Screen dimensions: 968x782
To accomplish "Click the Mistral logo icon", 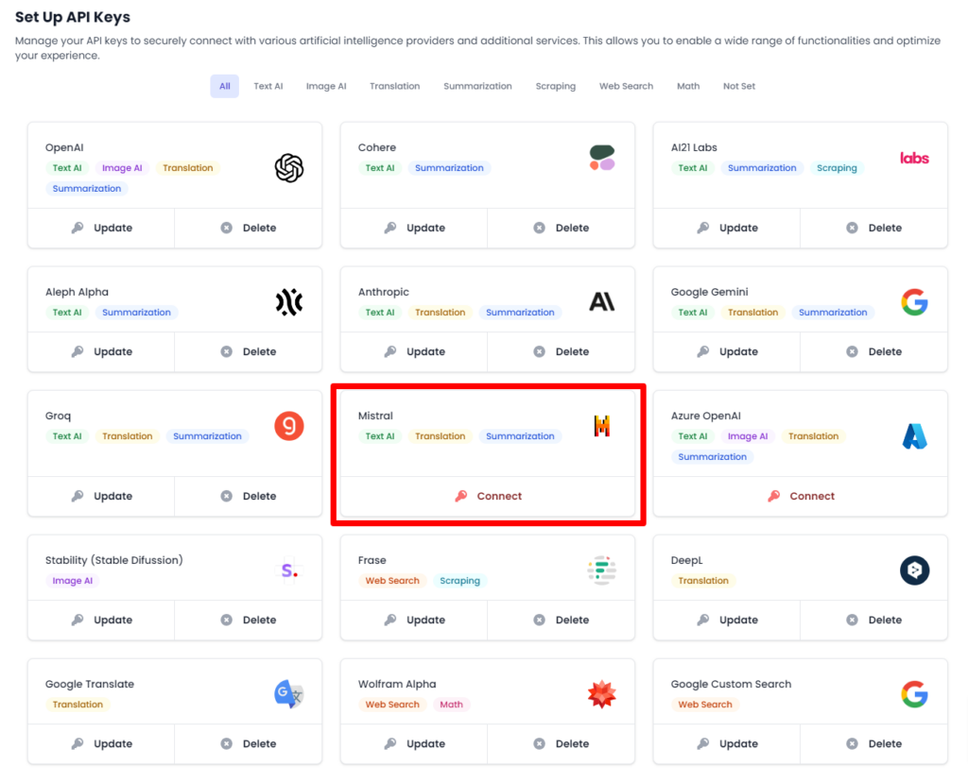I will (601, 426).
